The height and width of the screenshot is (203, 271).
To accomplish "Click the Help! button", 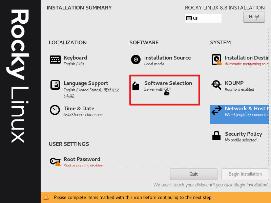I will [254, 17].
